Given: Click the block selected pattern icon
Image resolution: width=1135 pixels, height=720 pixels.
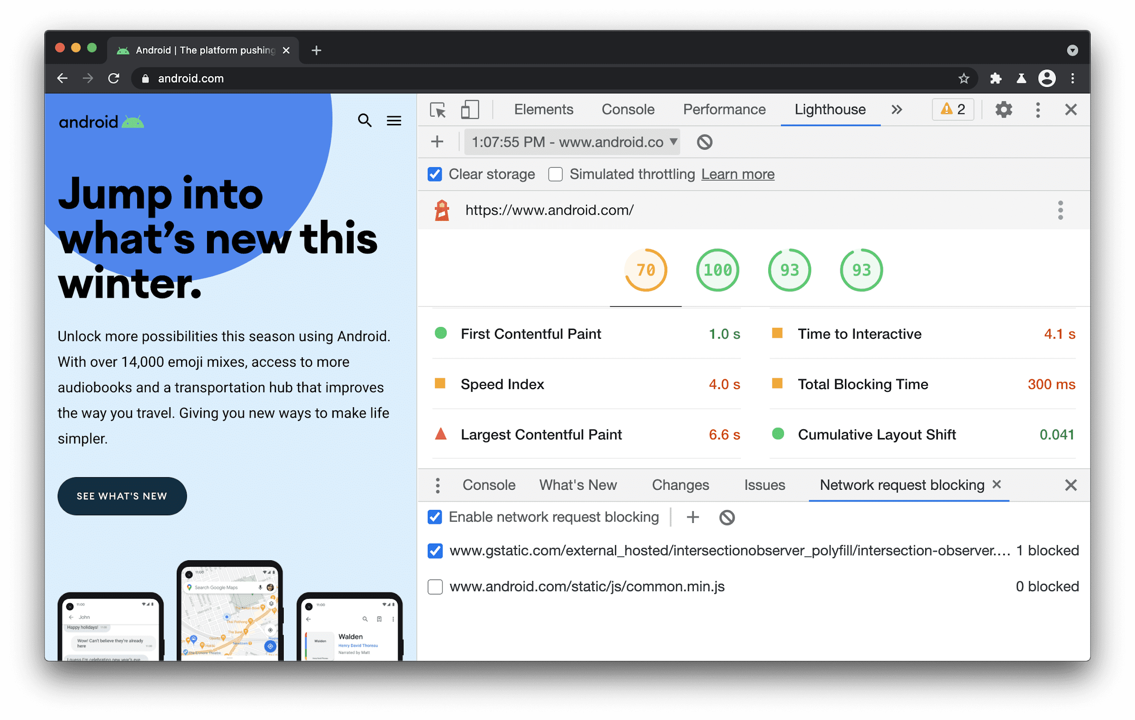Looking at the screenshot, I should [x=725, y=517].
